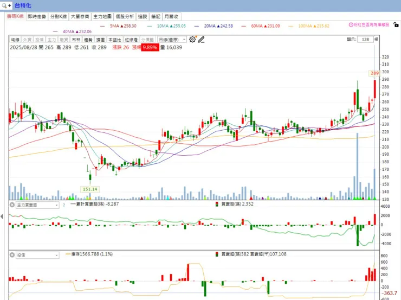Switch to the 筆記 tab
The height and width of the screenshot is (300, 401).
click(x=156, y=17)
